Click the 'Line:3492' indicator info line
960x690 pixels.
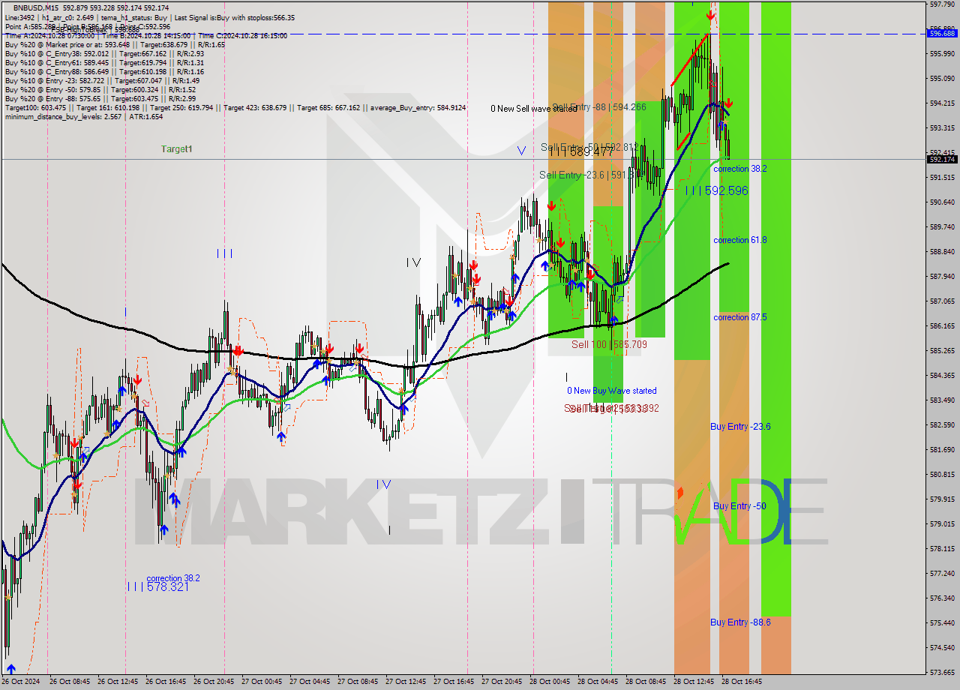tap(150, 17)
